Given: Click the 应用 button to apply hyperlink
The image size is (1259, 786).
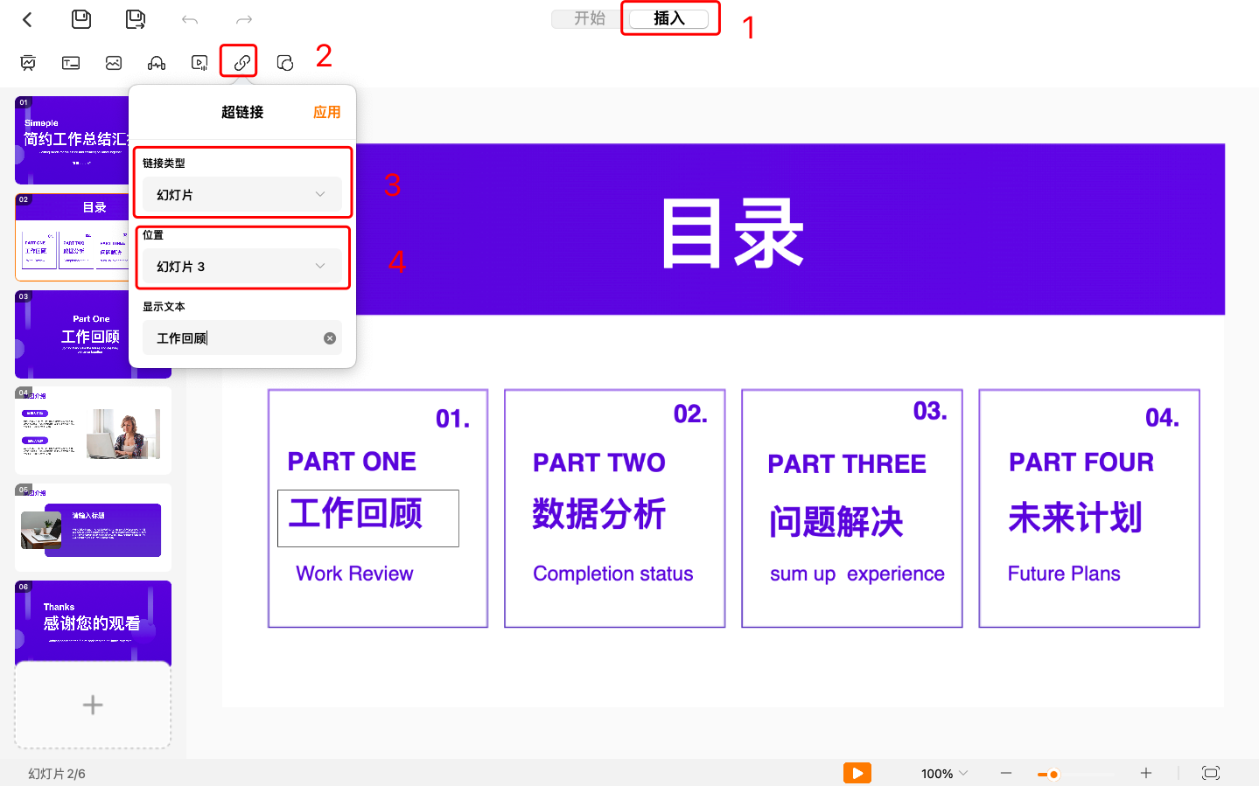Looking at the screenshot, I should click(325, 112).
